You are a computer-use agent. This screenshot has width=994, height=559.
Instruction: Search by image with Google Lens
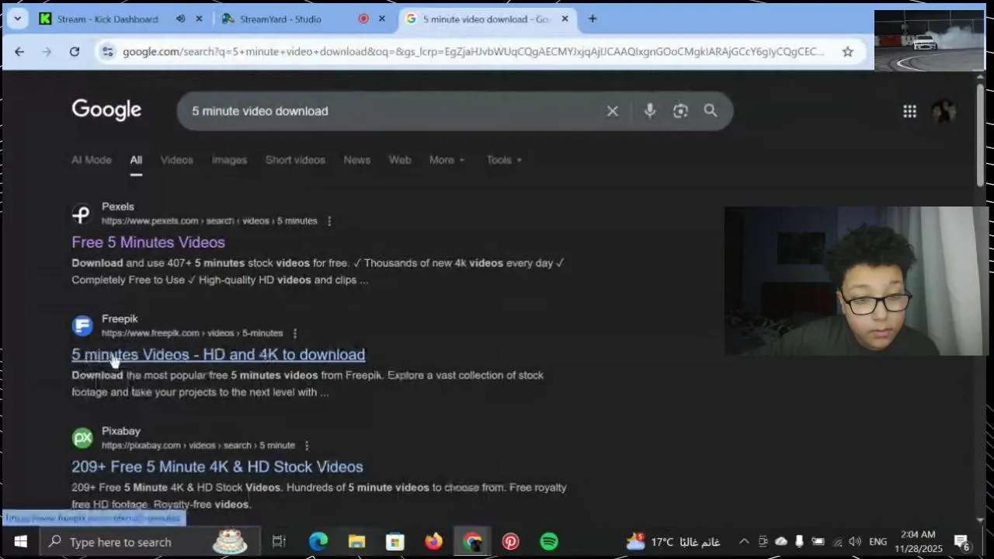point(680,111)
